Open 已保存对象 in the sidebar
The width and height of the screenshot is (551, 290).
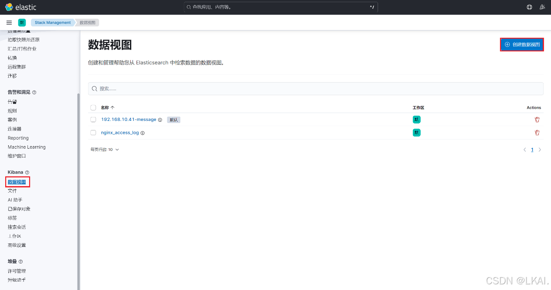click(x=19, y=209)
